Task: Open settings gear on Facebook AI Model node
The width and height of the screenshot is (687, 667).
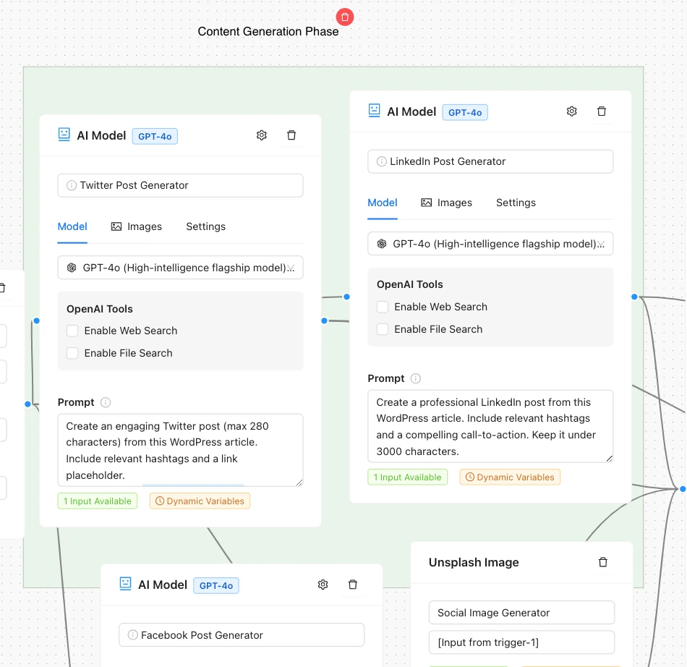Action: (x=323, y=585)
